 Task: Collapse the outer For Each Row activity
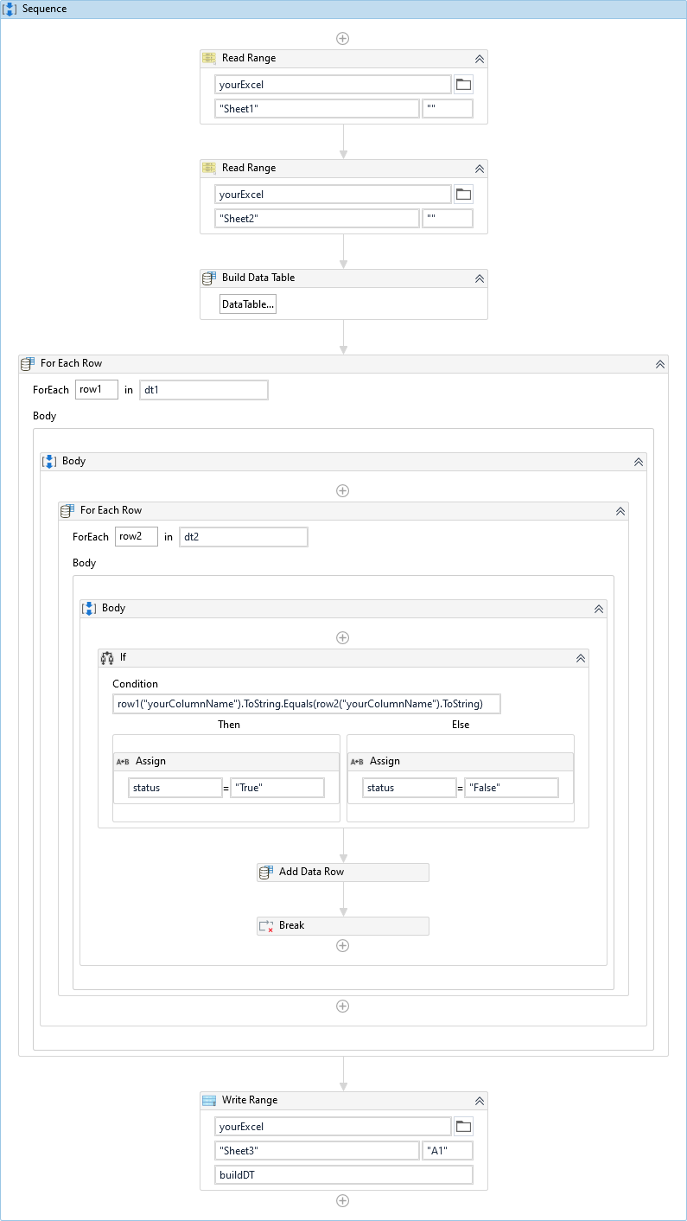[660, 364]
